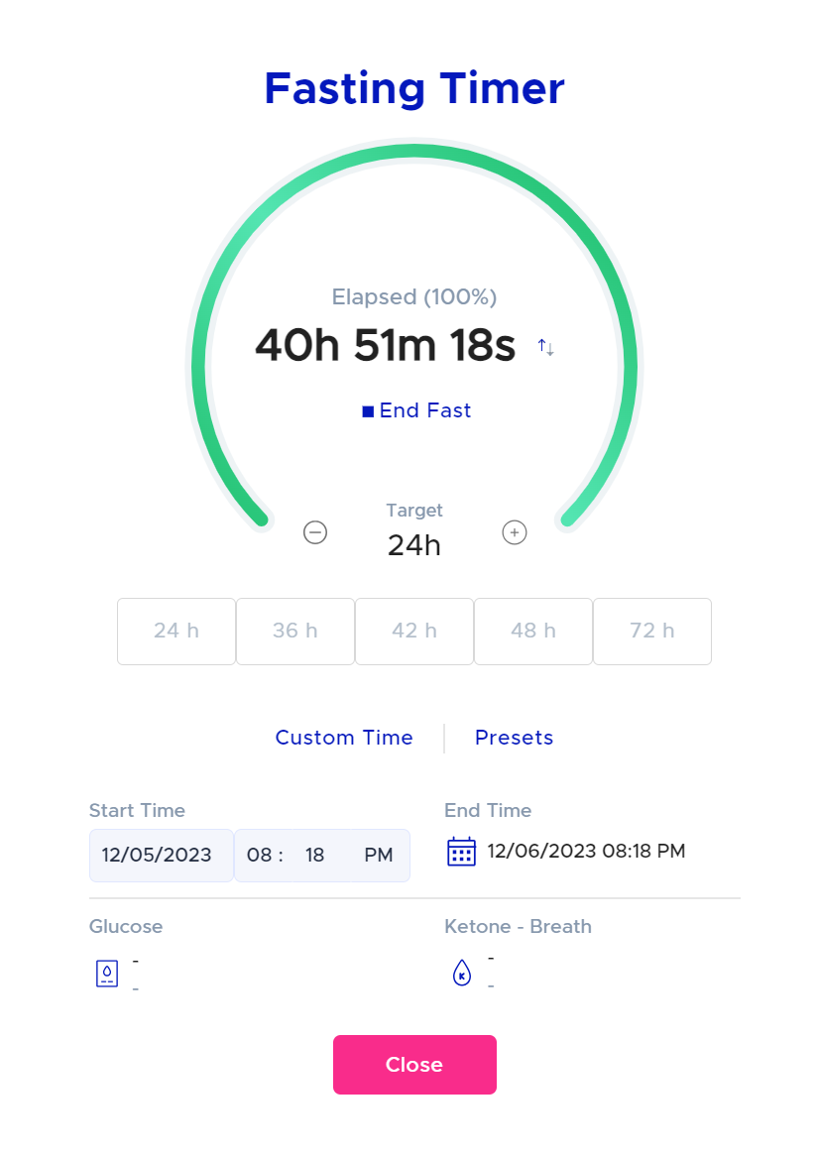816x1156 pixels.
Task: Open the Ketone - Breath icon
Action: (462, 973)
